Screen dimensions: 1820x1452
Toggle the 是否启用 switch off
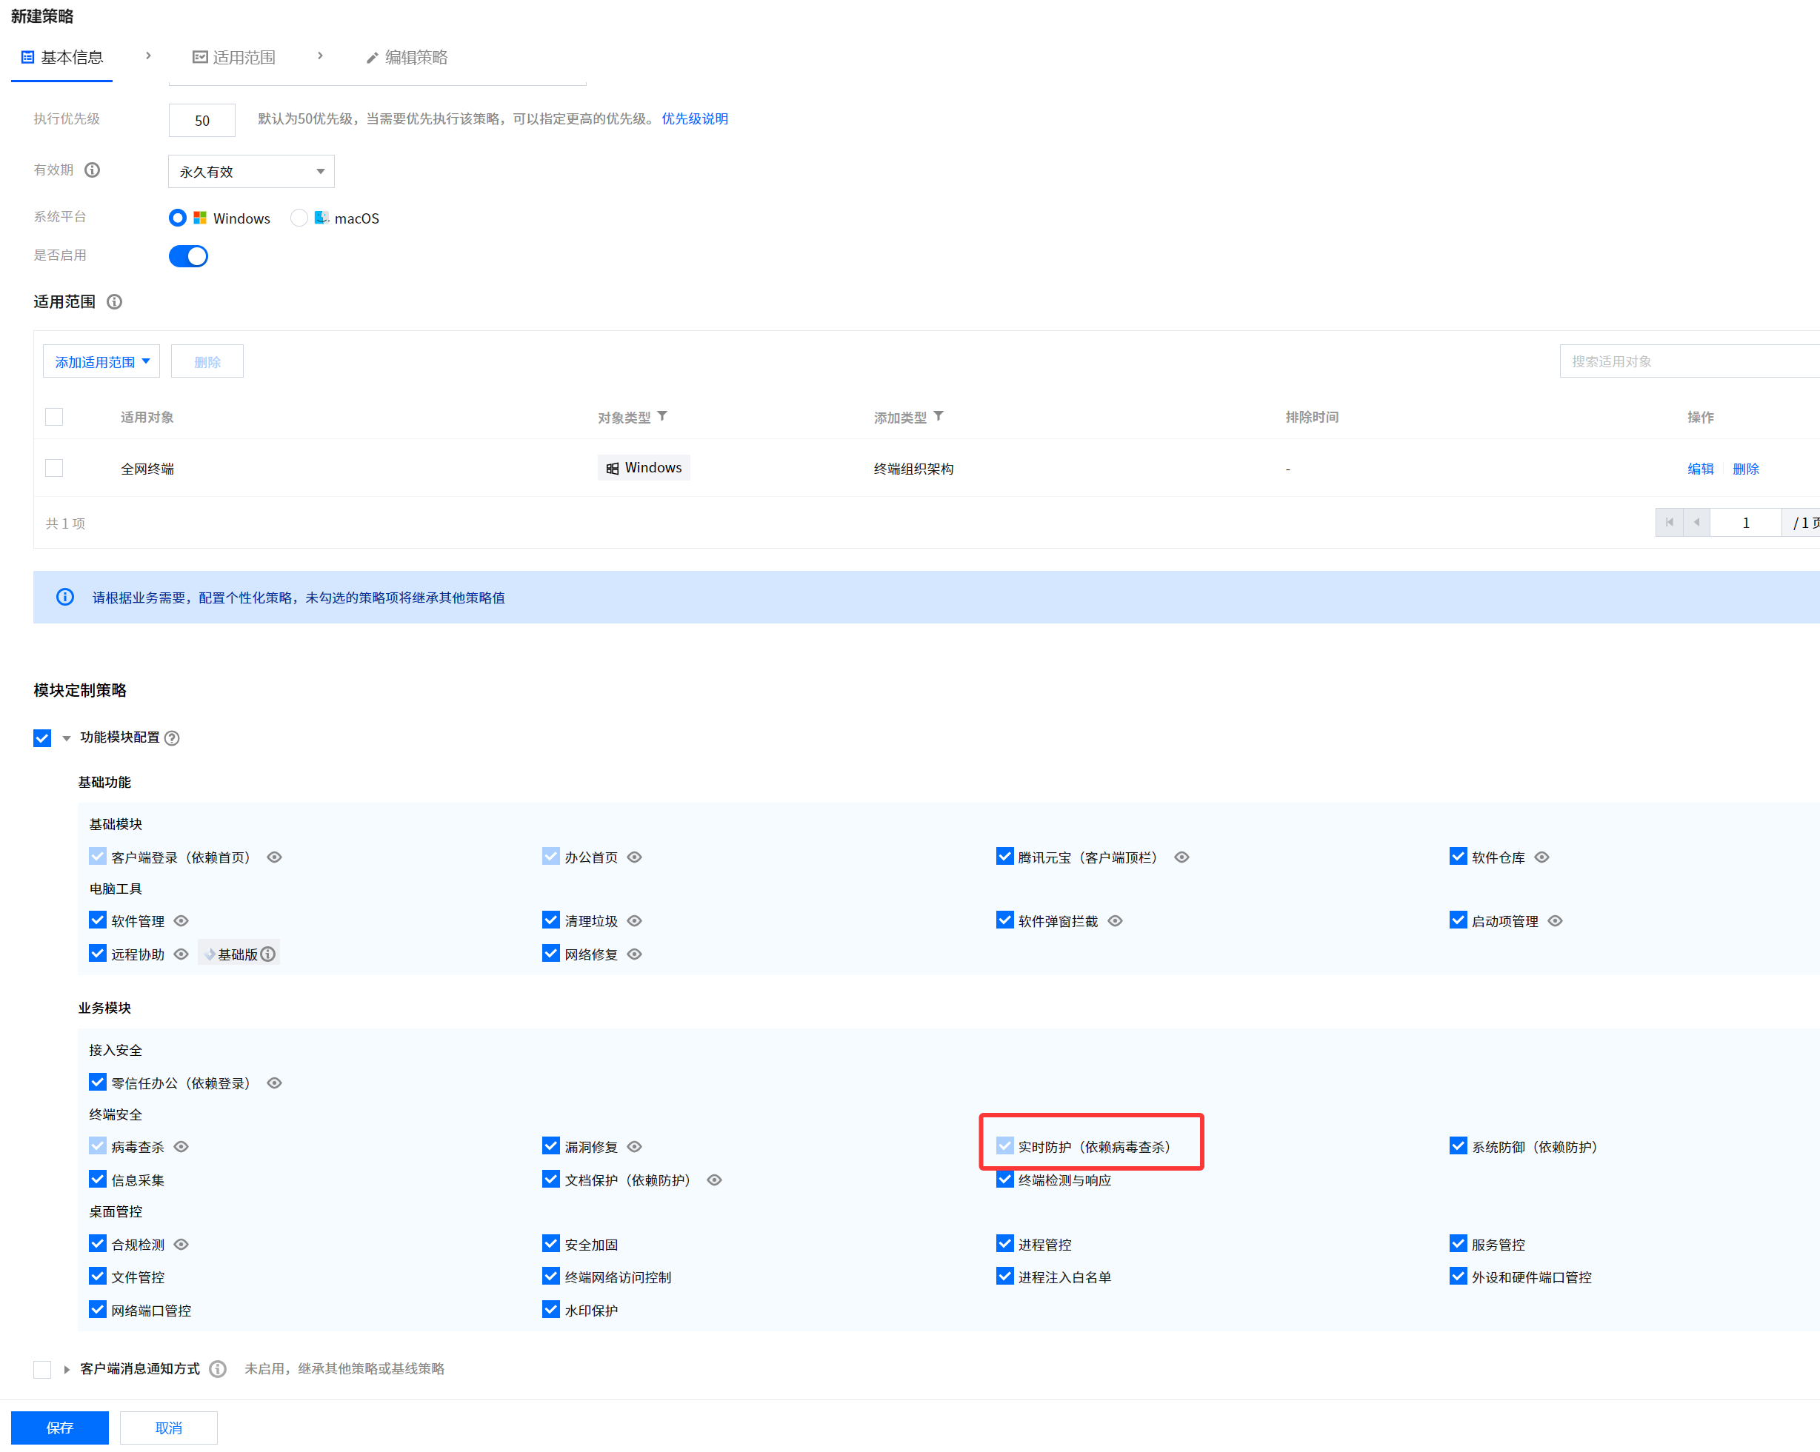click(188, 255)
